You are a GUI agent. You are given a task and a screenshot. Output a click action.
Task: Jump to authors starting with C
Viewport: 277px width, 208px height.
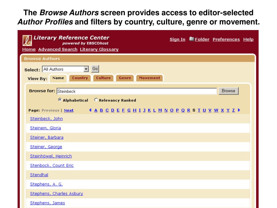pyautogui.click(x=107, y=110)
